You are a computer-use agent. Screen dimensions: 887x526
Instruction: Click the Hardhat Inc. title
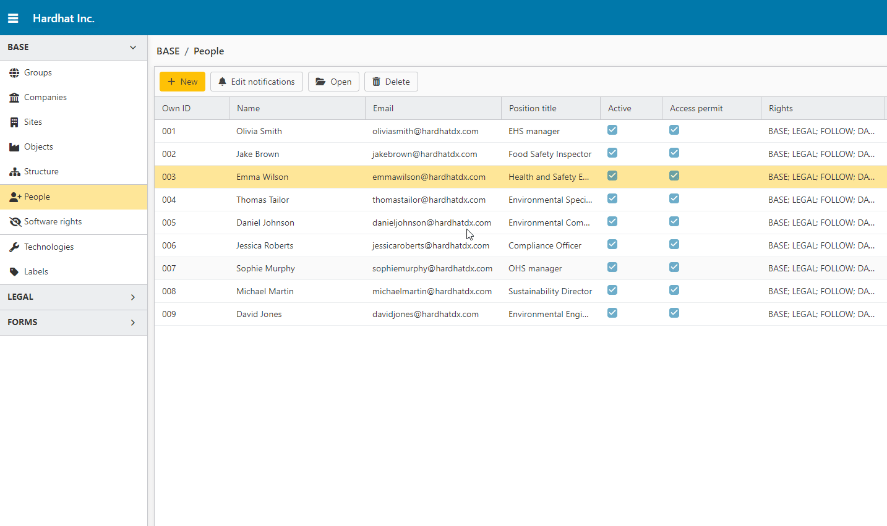[x=64, y=19]
